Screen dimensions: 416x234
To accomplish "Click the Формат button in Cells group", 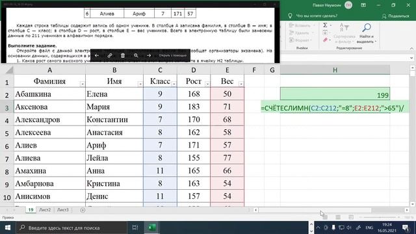I will (x=300, y=40).
